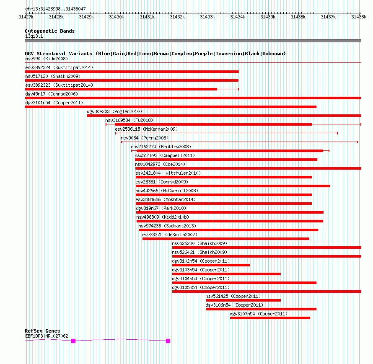The height and width of the screenshot is (364, 373).
Task: Open dgv3102n54 (Cooper2011) variant label
Action: [201, 261]
